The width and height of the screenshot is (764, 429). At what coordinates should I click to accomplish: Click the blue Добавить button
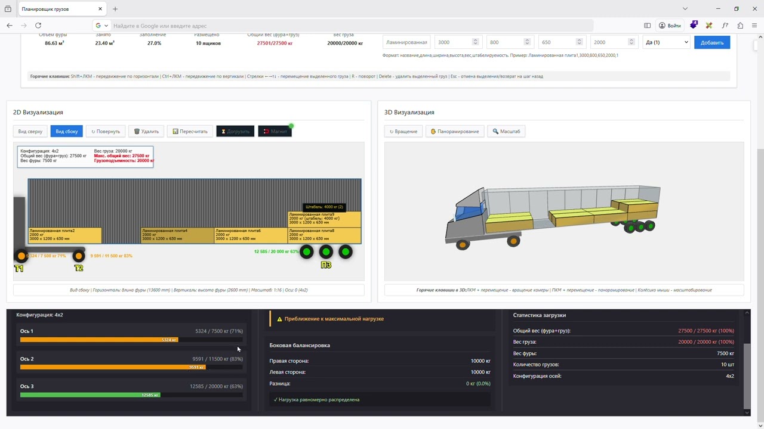pos(712,42)
